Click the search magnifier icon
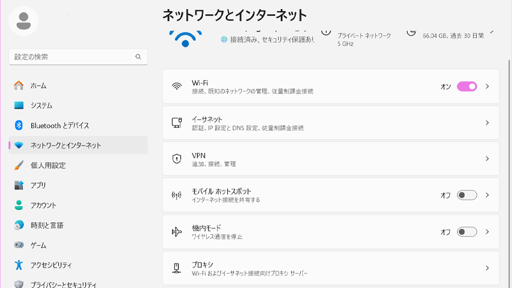 pyautogui.click(x=138, y=57)
